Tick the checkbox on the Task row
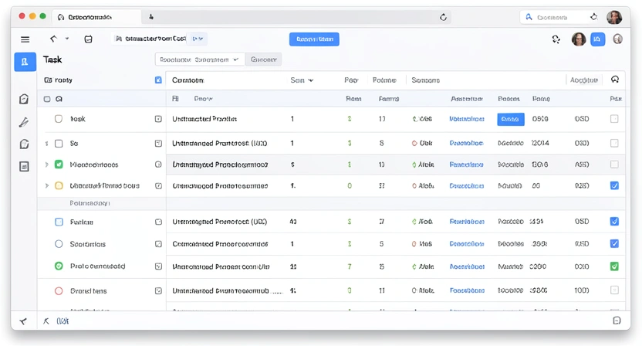642x346 pixels. click(x=59, y=119)
